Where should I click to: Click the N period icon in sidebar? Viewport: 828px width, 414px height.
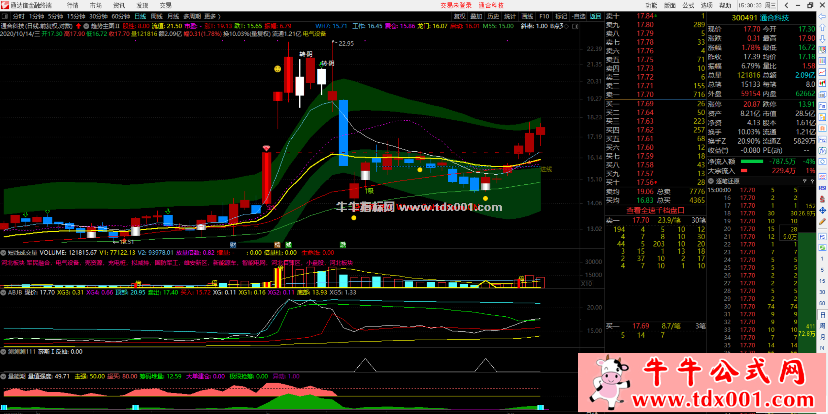coord(822,348)
